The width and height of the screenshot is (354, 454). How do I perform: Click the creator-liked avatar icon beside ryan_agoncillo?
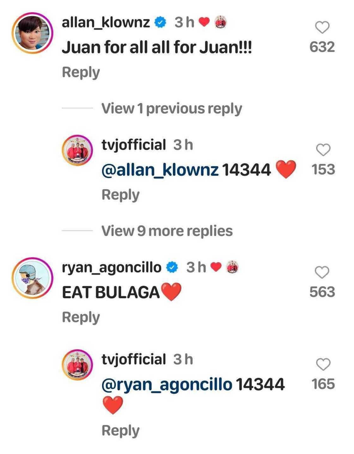click(x=232, y=267)
